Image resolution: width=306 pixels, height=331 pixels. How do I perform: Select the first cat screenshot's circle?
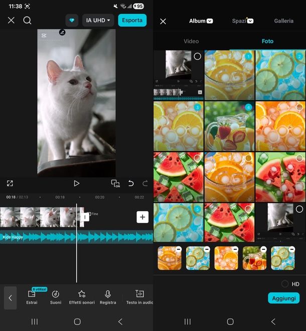pos(197,57)
